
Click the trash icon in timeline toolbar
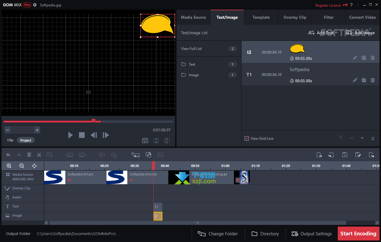pos(29,155)
